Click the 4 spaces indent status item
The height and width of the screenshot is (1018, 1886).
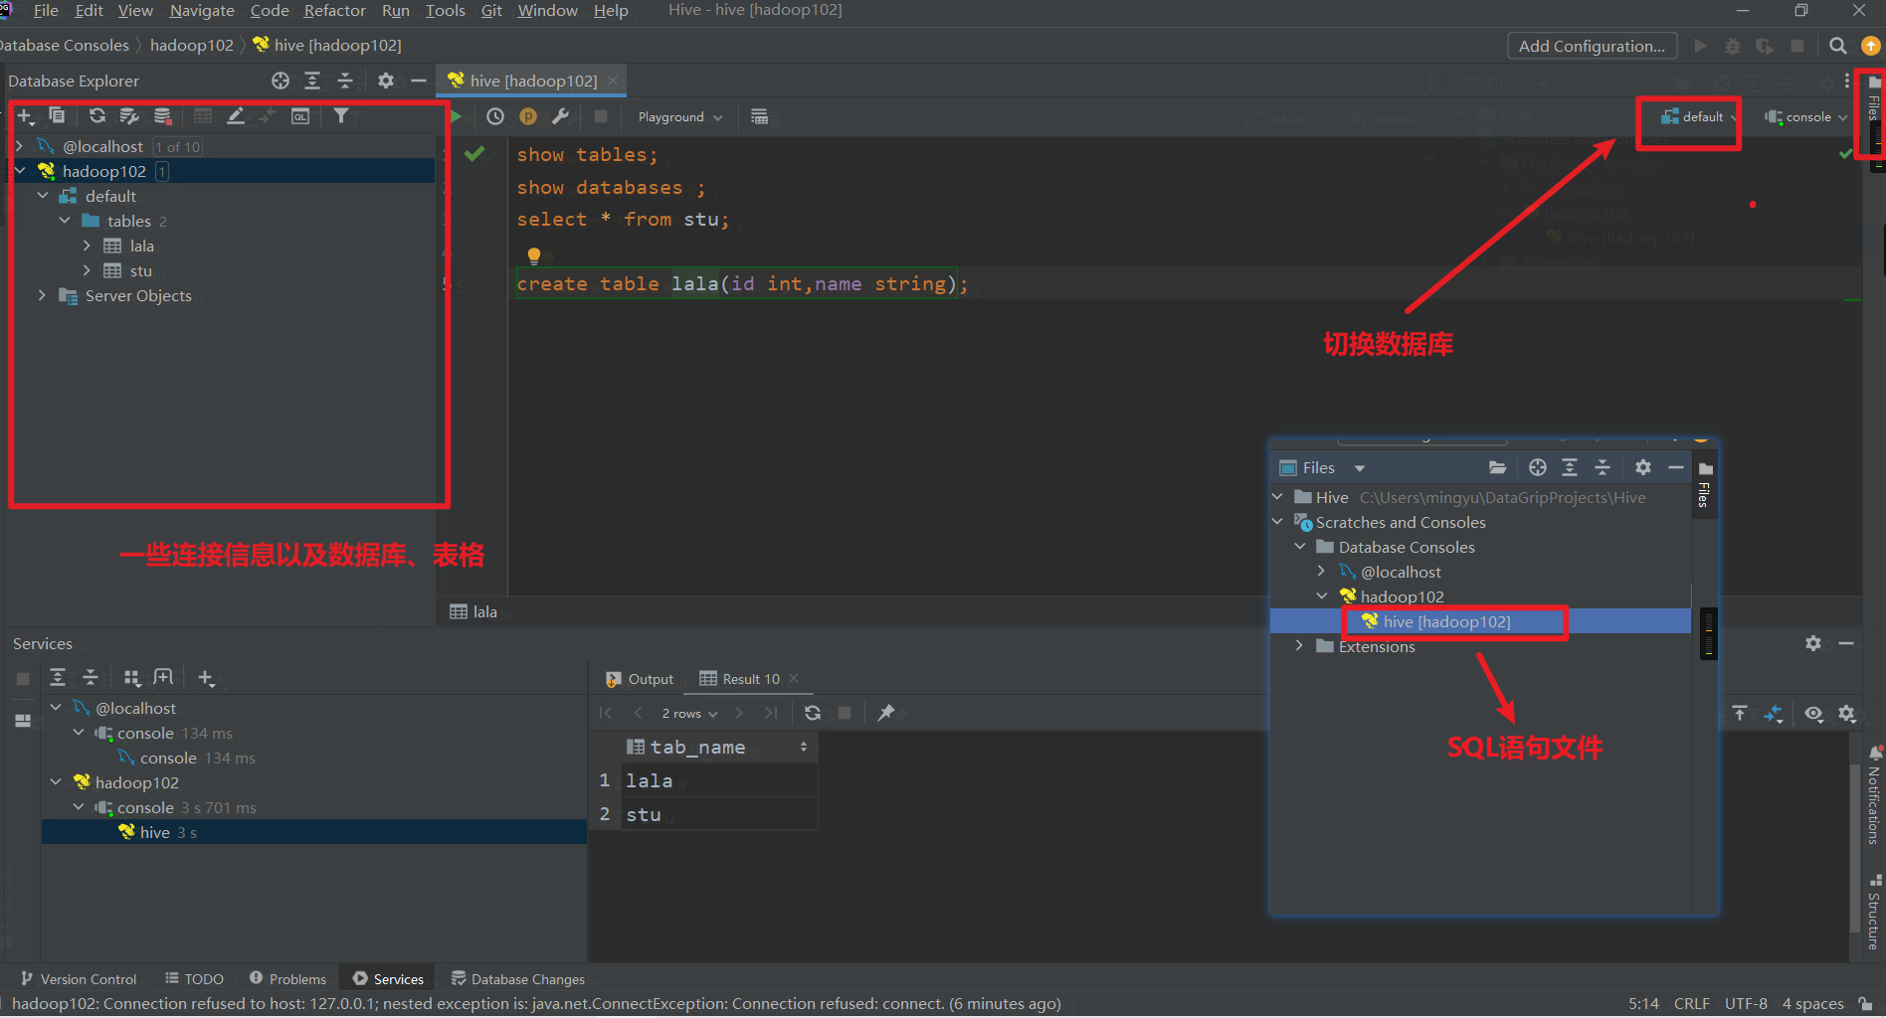point(1812,1003)
